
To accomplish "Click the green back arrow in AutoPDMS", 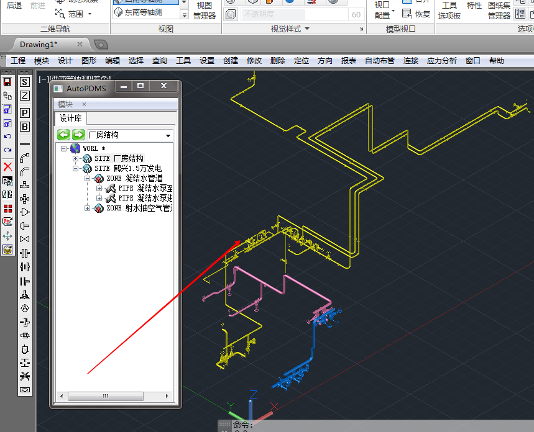I will pos(63,135).
